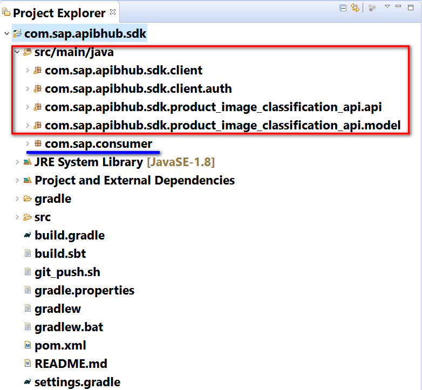Click the Focus on Active Task icon

click(x=372, y=8)
